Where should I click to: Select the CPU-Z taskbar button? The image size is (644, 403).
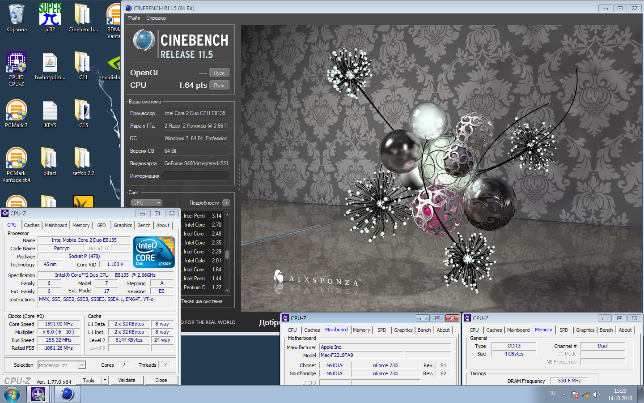click(x=38, y=394)
